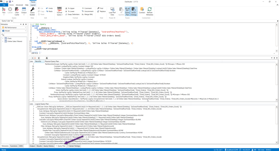Switch to the Functions tab
The width and height of the screenshot is (279, 151).
click(14, 146)
